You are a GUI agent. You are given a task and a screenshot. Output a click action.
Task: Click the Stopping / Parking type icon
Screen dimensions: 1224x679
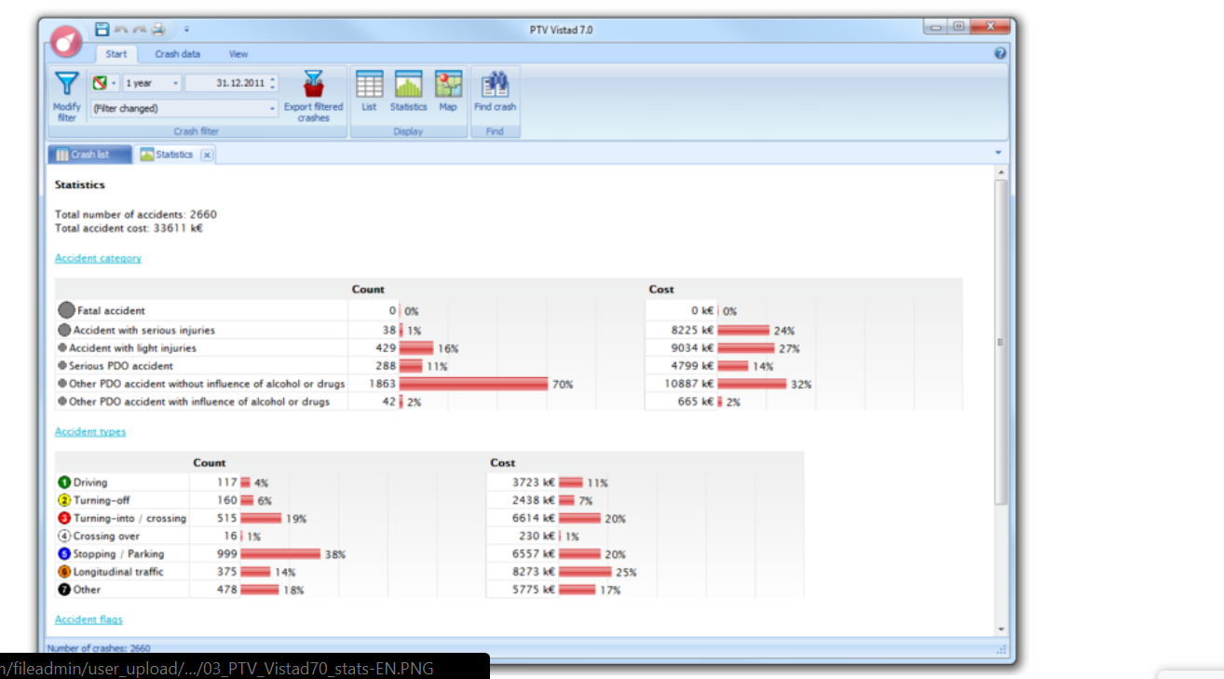(64, 554)
